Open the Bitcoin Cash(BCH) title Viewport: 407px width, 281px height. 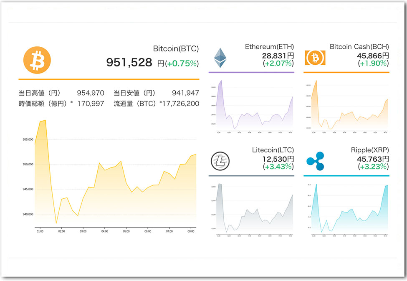coord(359,47)
